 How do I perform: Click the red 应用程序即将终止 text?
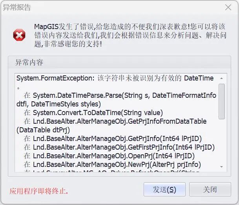38,191
